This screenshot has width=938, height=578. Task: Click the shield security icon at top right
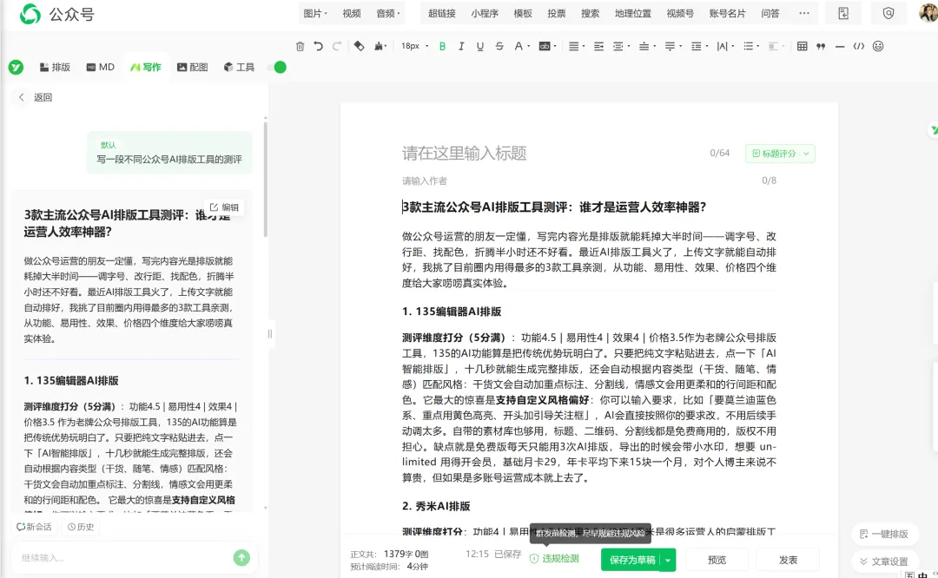(x=888, y=13)
